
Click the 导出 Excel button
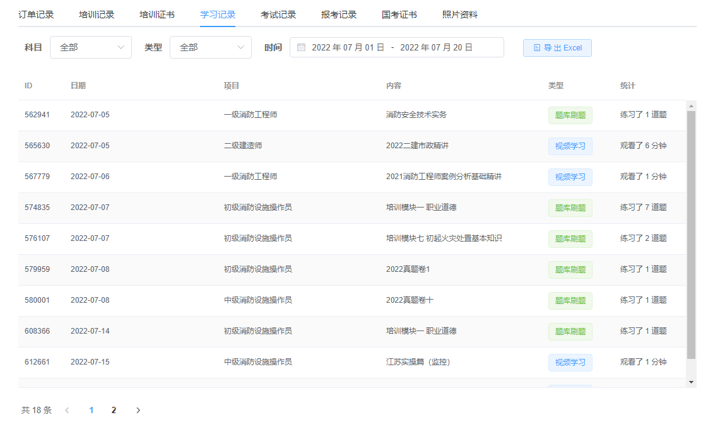point(557,48)
